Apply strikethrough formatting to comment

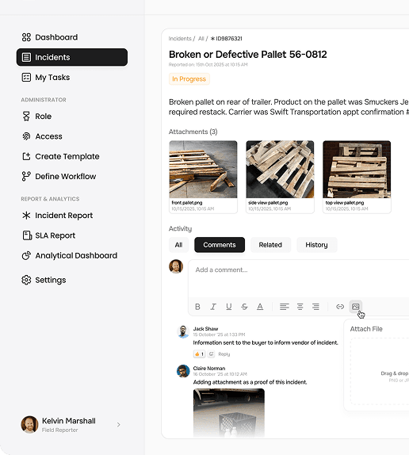click(x=245, y=307)
